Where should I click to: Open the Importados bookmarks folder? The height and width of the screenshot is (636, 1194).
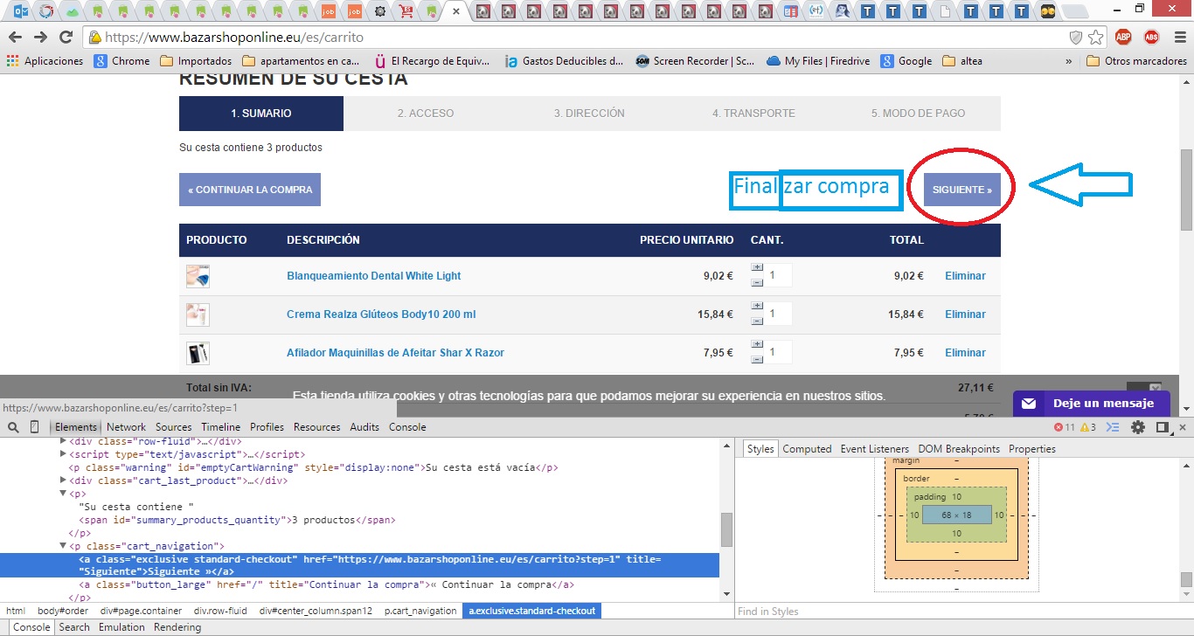196,61
